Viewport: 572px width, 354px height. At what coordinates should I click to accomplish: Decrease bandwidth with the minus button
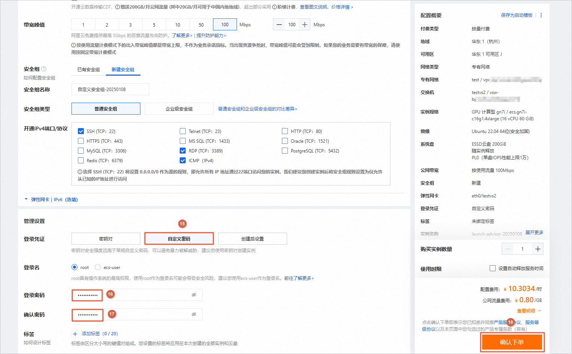pos(279,25)
